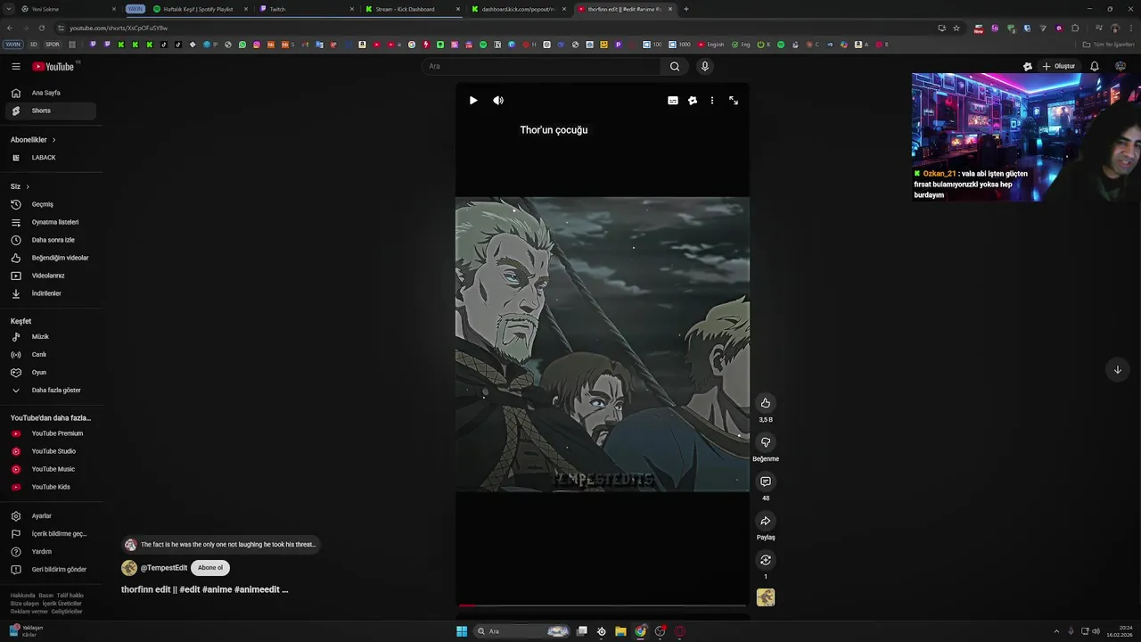Start voice search with the microphone icon

coord(704,66)
